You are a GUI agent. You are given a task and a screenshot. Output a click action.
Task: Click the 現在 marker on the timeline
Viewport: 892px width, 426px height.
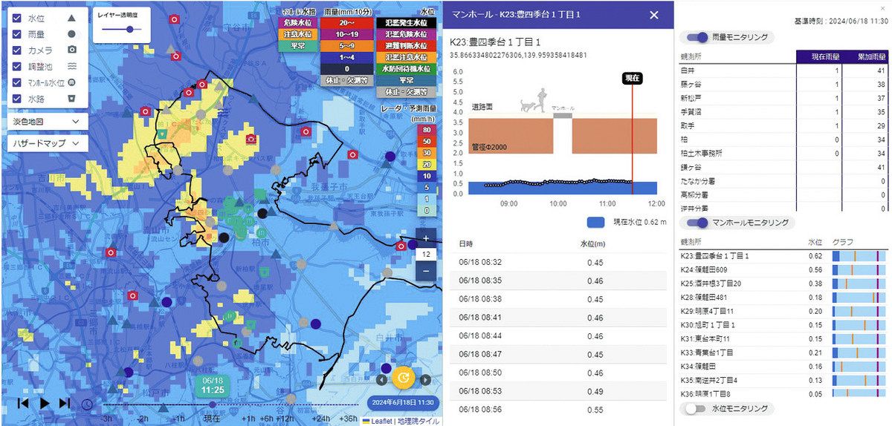[212, 405]
